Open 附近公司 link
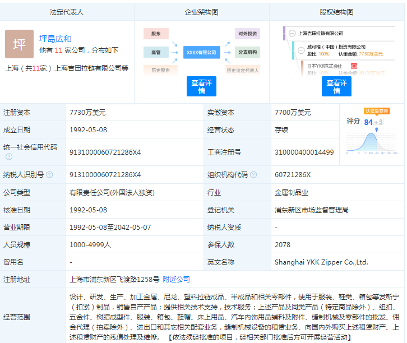This screenshot has width=407, height=343. [x=176, y=280]
